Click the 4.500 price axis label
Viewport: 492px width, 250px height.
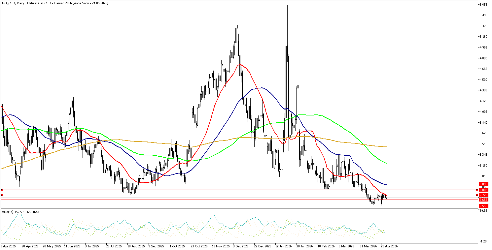coord(483,79)
